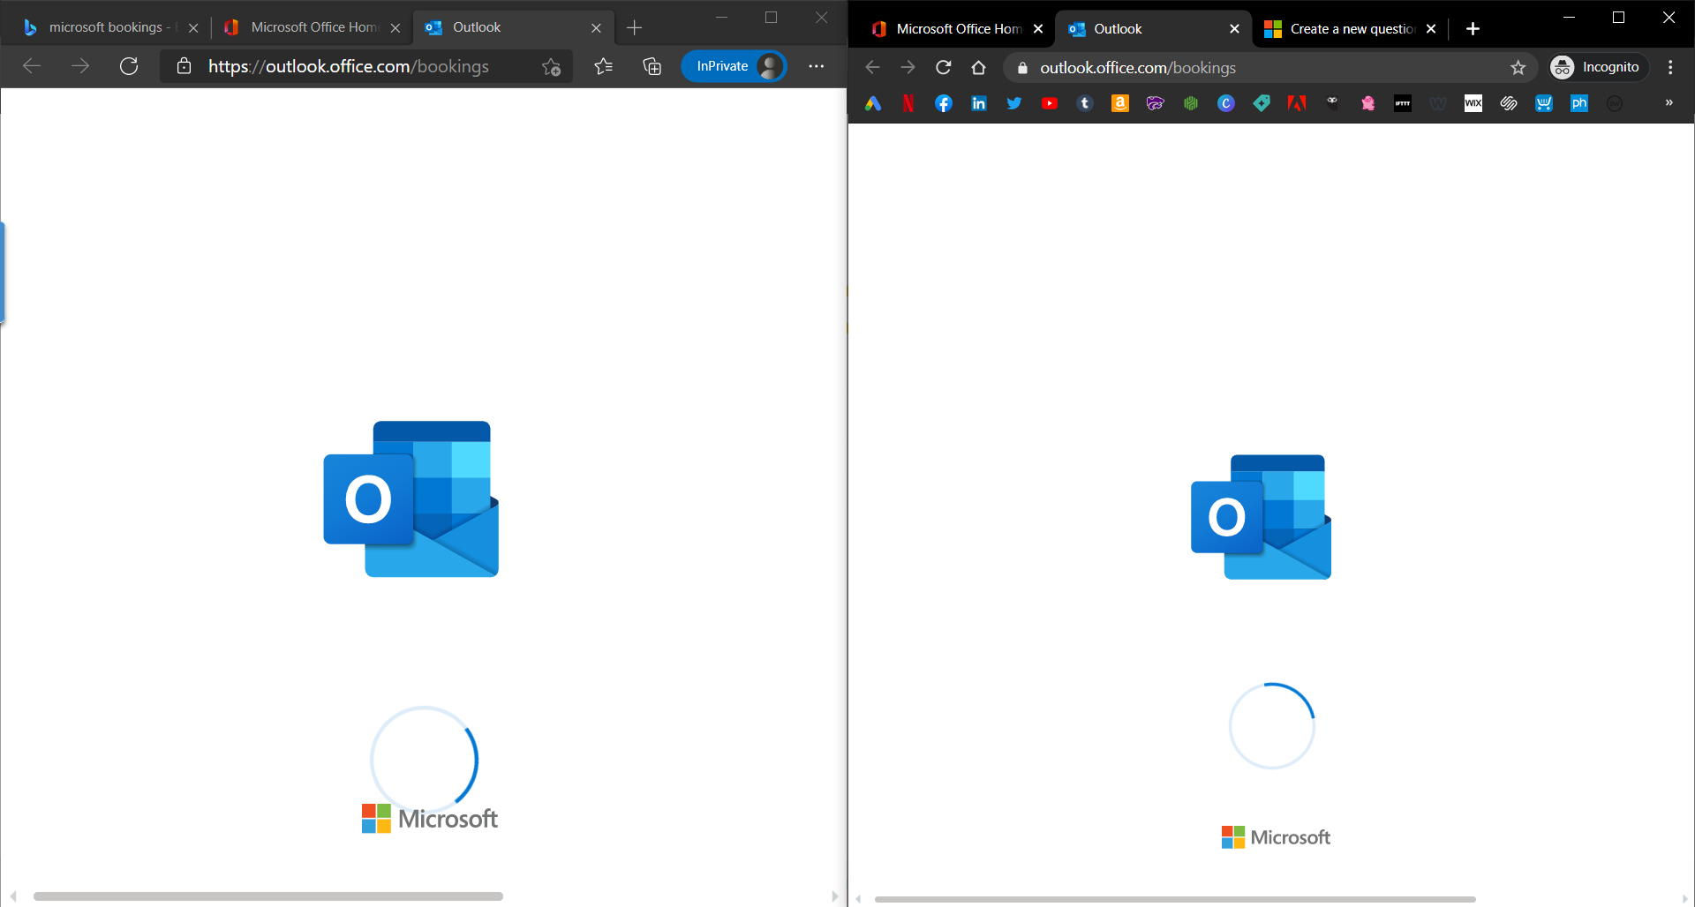Image resolution: width=1695 pixels, height=907 pixels.
Task: Click the InPrivate profile button
Action: 734,66
